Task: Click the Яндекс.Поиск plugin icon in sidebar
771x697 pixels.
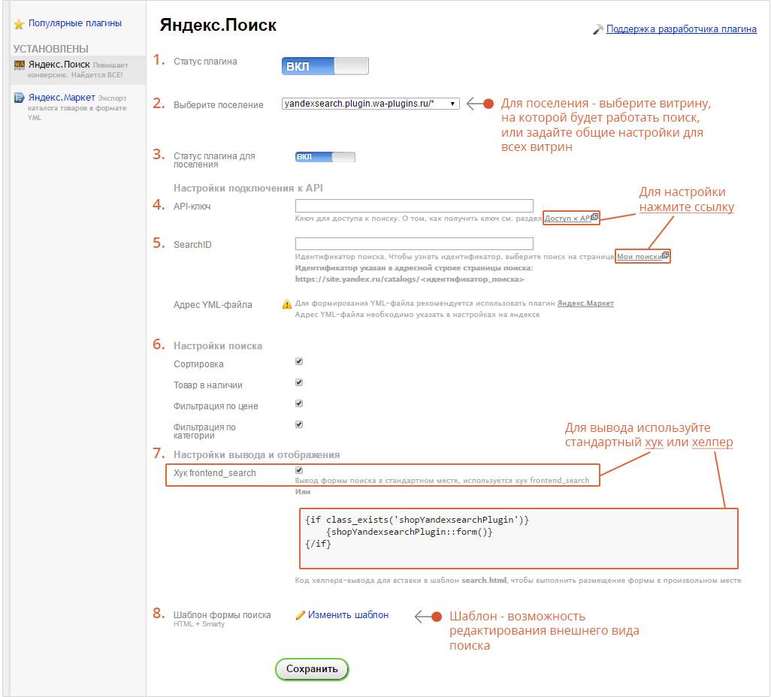Action: coord(20,65)
